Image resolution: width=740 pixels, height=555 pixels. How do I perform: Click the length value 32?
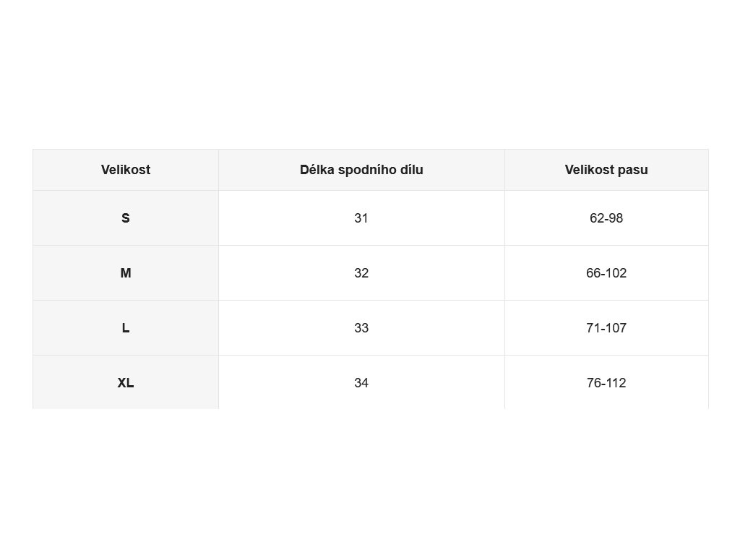(x=361, y=272)
